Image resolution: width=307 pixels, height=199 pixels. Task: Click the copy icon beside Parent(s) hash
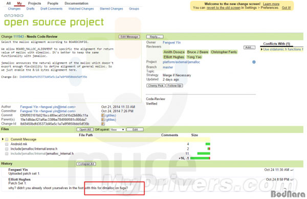coord(103,120)
